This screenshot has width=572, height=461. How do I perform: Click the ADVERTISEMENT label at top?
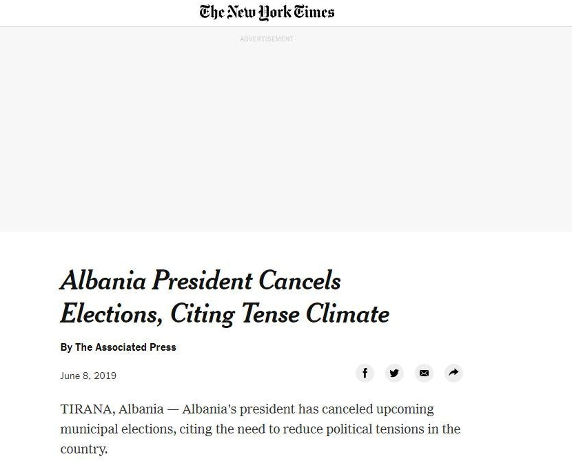tap(267, 39)
